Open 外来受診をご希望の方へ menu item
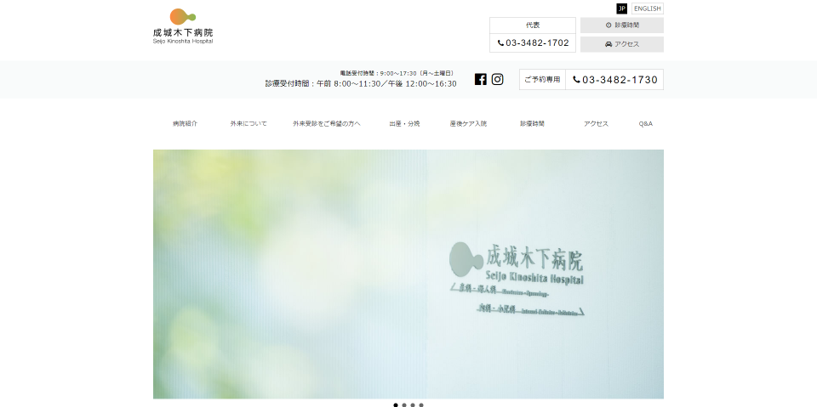 coord(326,124)
